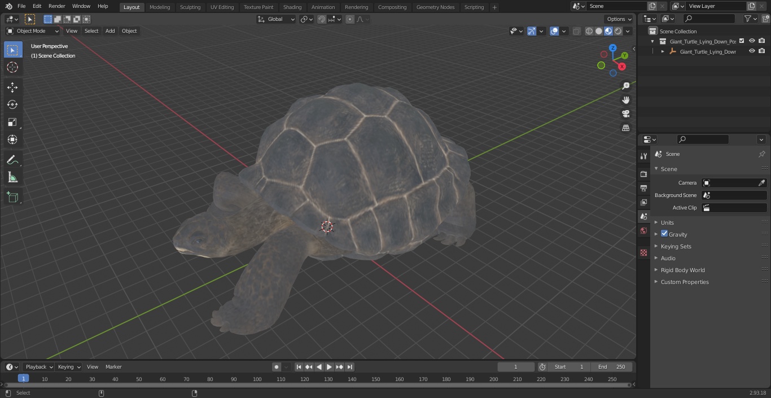Open the Render menu
Screen dimensions: 771x398
(x=56, y=6)
